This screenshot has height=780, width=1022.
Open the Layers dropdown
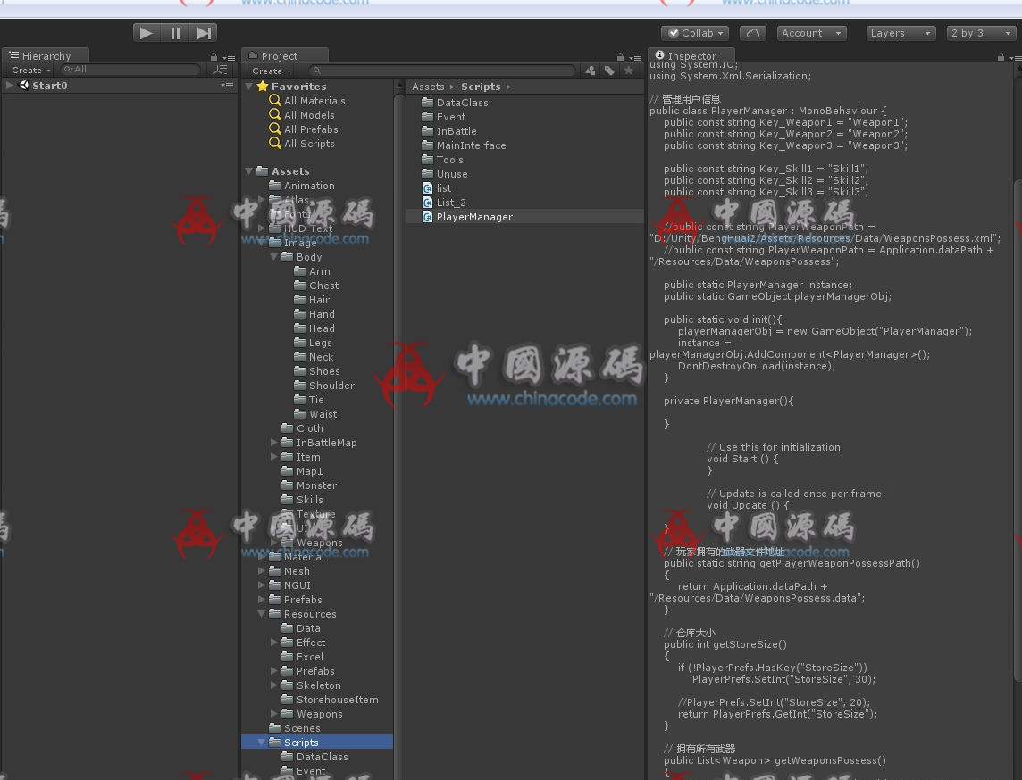point(901,33)
